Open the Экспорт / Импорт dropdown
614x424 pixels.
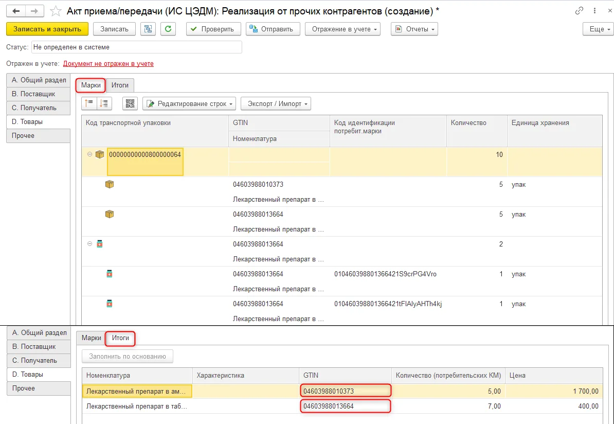(276, 103)
